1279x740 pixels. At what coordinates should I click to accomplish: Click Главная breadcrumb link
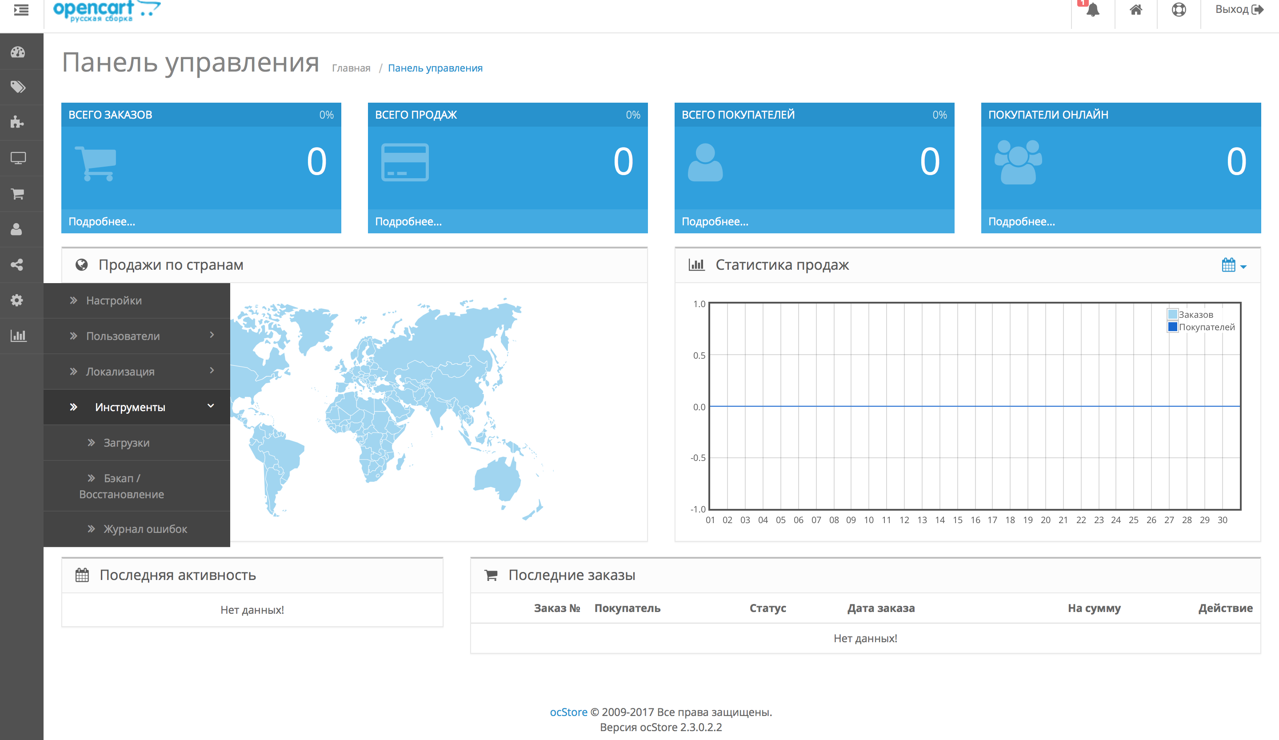(x=351, y=68)
